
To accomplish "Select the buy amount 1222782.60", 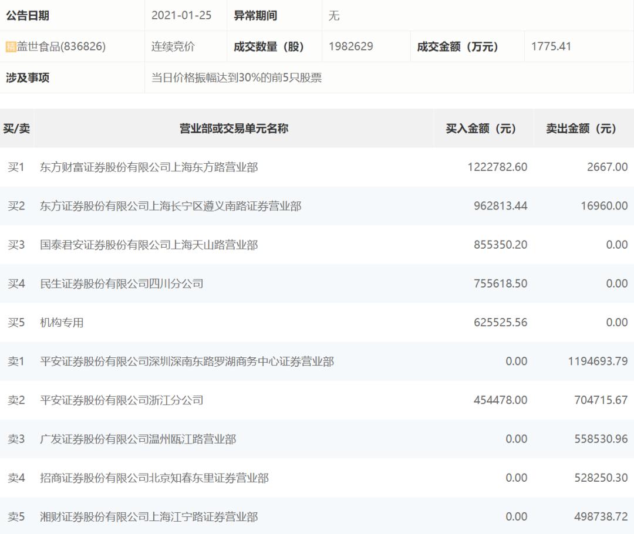I will coord(497,167).
